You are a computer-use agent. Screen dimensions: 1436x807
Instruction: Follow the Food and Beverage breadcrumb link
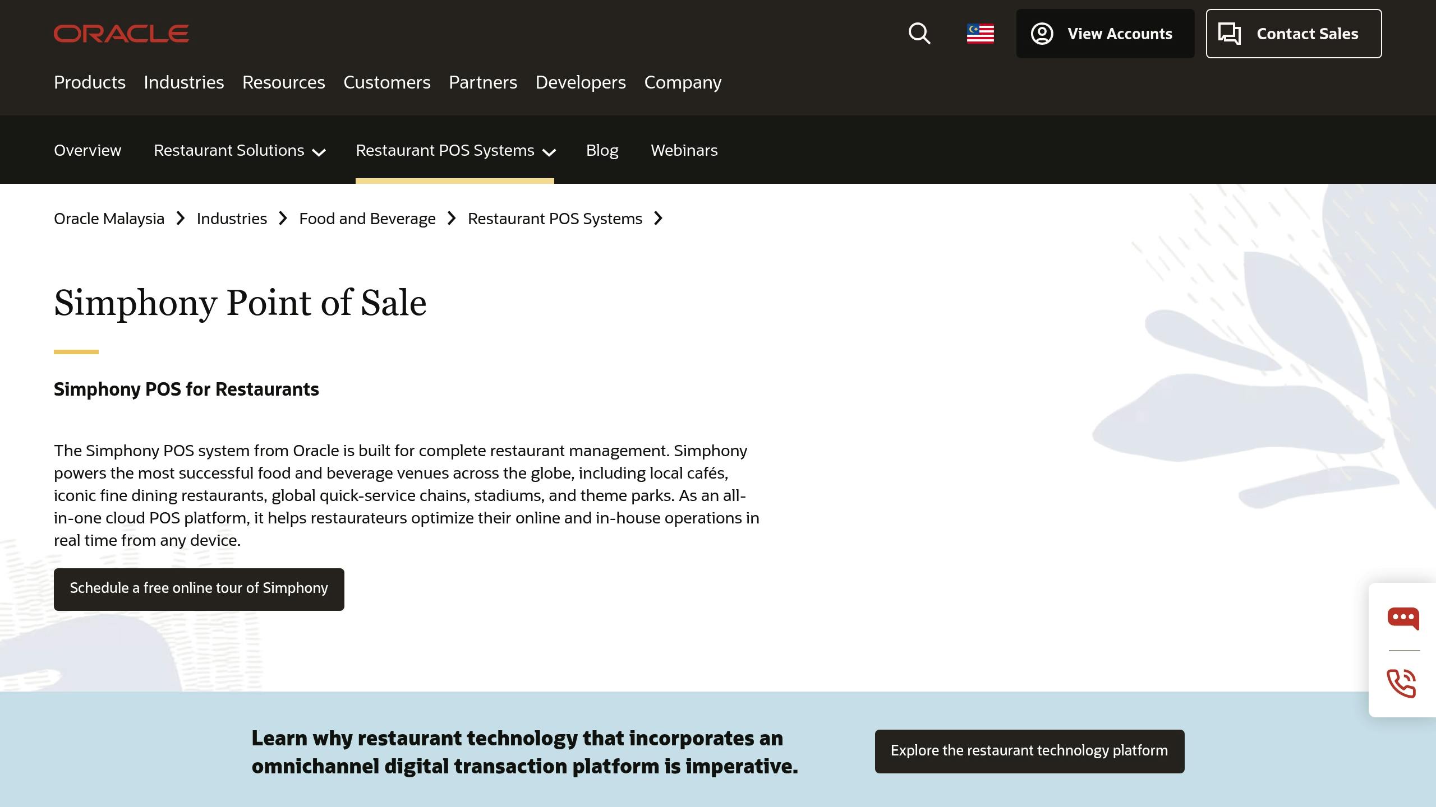click(367, 219)
